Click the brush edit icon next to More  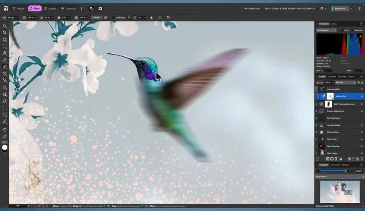(106, 18)
